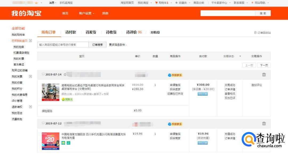Open 和我联系 chat for the desk order

click(x=175, y=75)
